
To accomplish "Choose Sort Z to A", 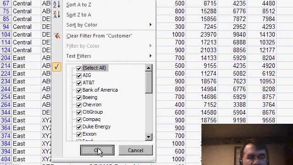I will (x=79, y=15).
